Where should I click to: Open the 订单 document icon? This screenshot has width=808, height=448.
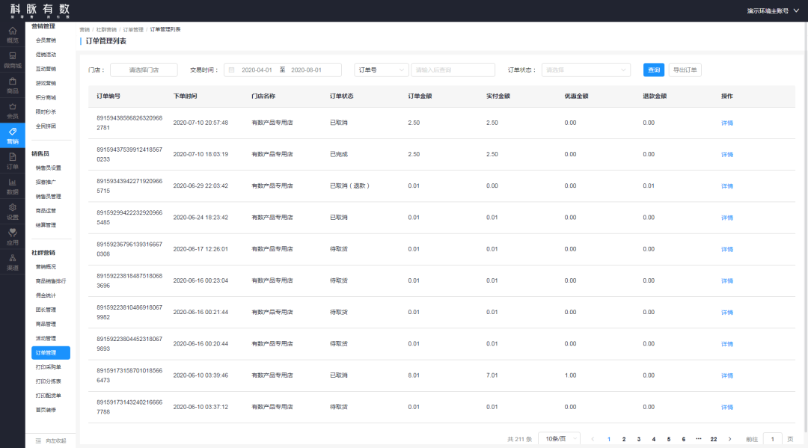(x=13, y=157)
